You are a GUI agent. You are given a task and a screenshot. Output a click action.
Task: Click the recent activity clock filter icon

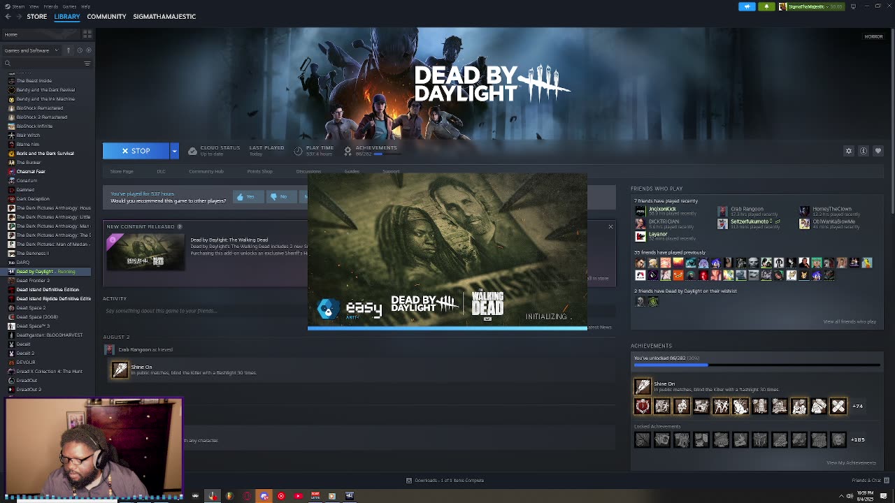80,50
